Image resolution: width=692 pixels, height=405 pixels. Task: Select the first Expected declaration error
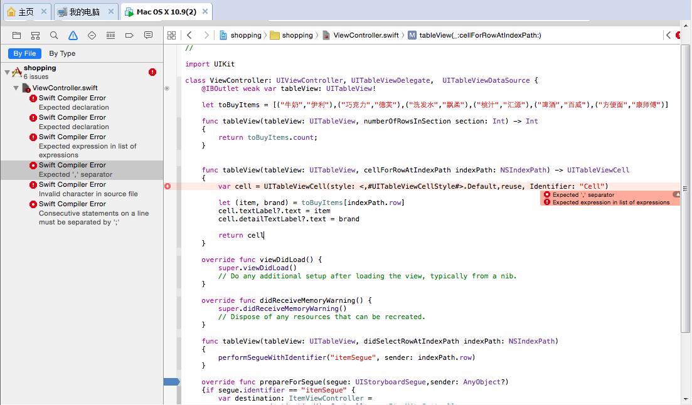click(x=82, y=102)
